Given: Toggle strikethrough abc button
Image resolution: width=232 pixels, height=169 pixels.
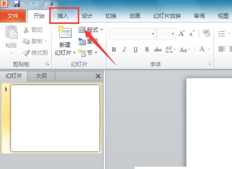Looking at the screenshot, I should click(x=158, y=50).
